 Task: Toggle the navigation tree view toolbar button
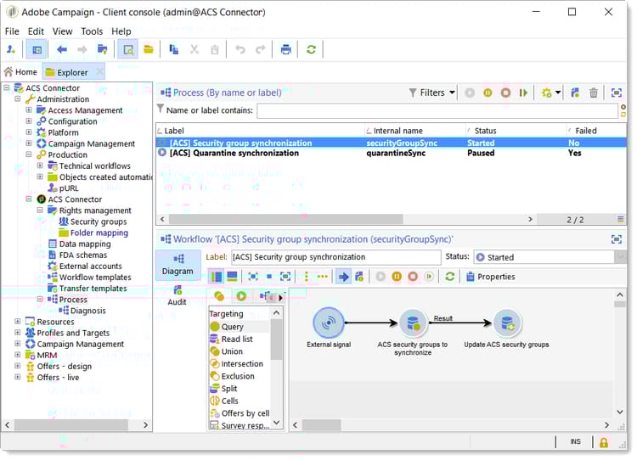37,49
